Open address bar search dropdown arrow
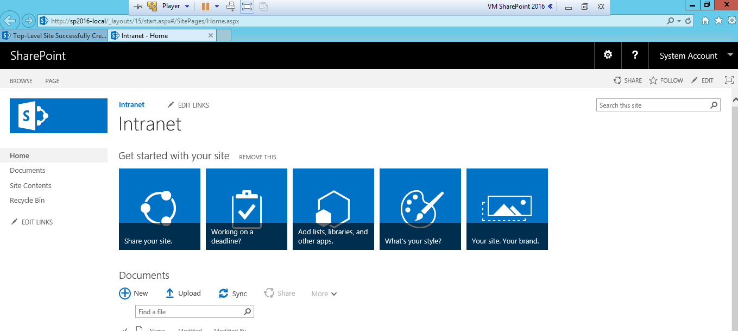Viewport: 738px width, 331px height. (679, 21)
